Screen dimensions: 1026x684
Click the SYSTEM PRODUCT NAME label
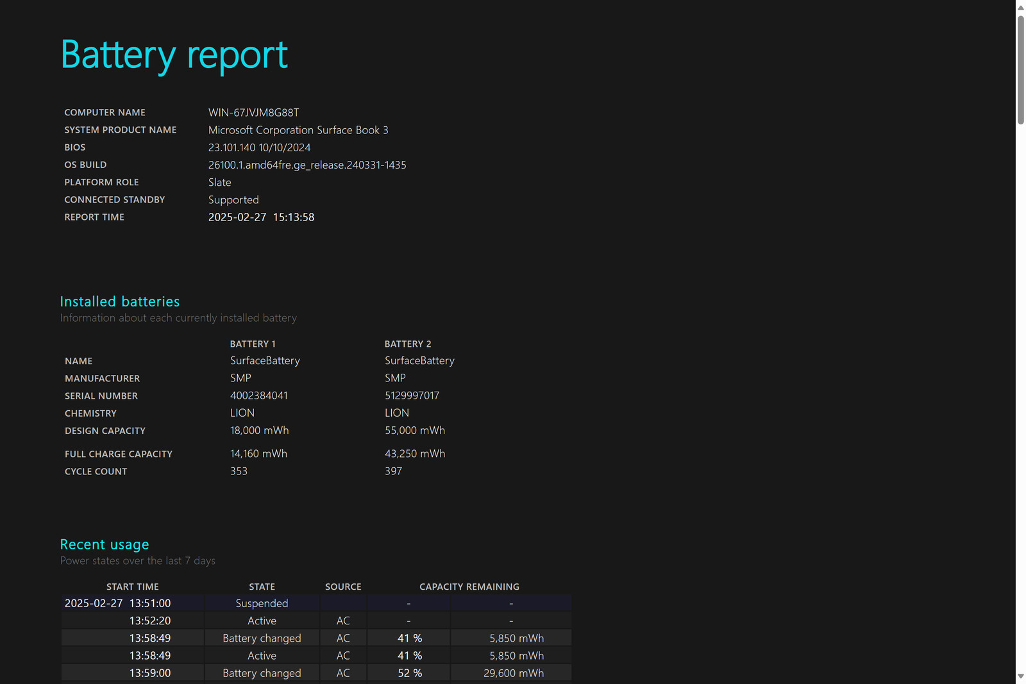pos(121,130)
